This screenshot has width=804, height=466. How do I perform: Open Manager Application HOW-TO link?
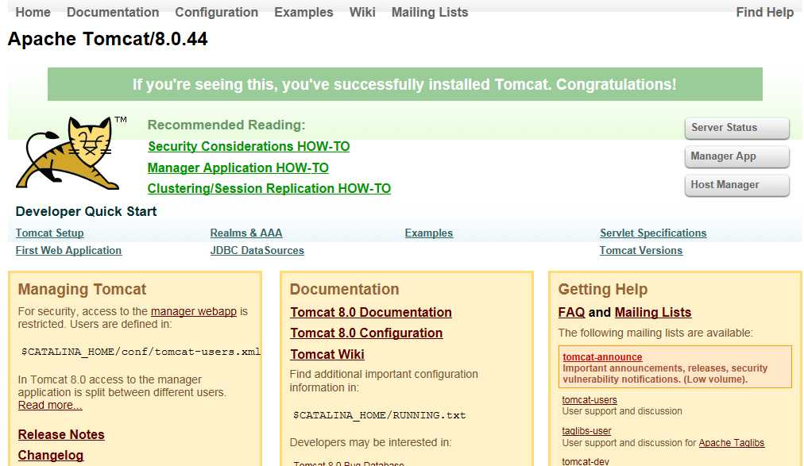pyautogui.click(x=238, y=168)
